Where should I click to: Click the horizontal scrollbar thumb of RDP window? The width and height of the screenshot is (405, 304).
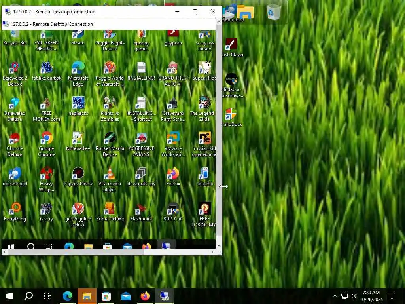pos(76,252)
